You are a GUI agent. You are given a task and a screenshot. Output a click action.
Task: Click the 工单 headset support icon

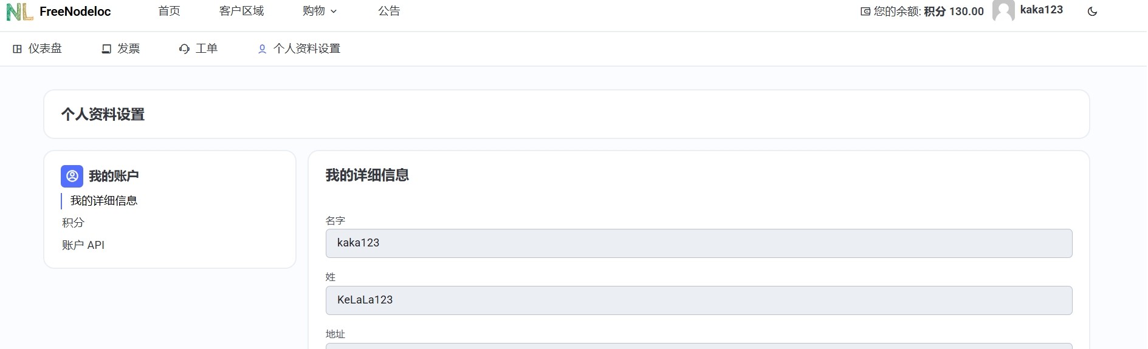pyautogui.click(x=184, y=49)
